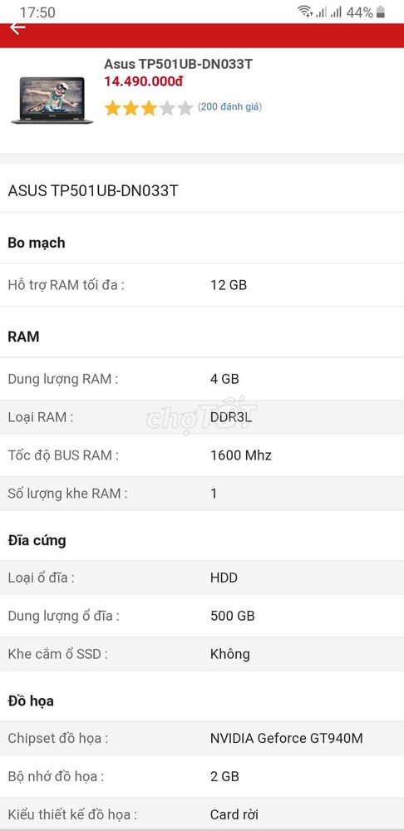This screenshot has width=404, height=831.
Task: Tap the Wi-Fi icon in status bar
Action: pyautogui.click(x=305, y=12)
